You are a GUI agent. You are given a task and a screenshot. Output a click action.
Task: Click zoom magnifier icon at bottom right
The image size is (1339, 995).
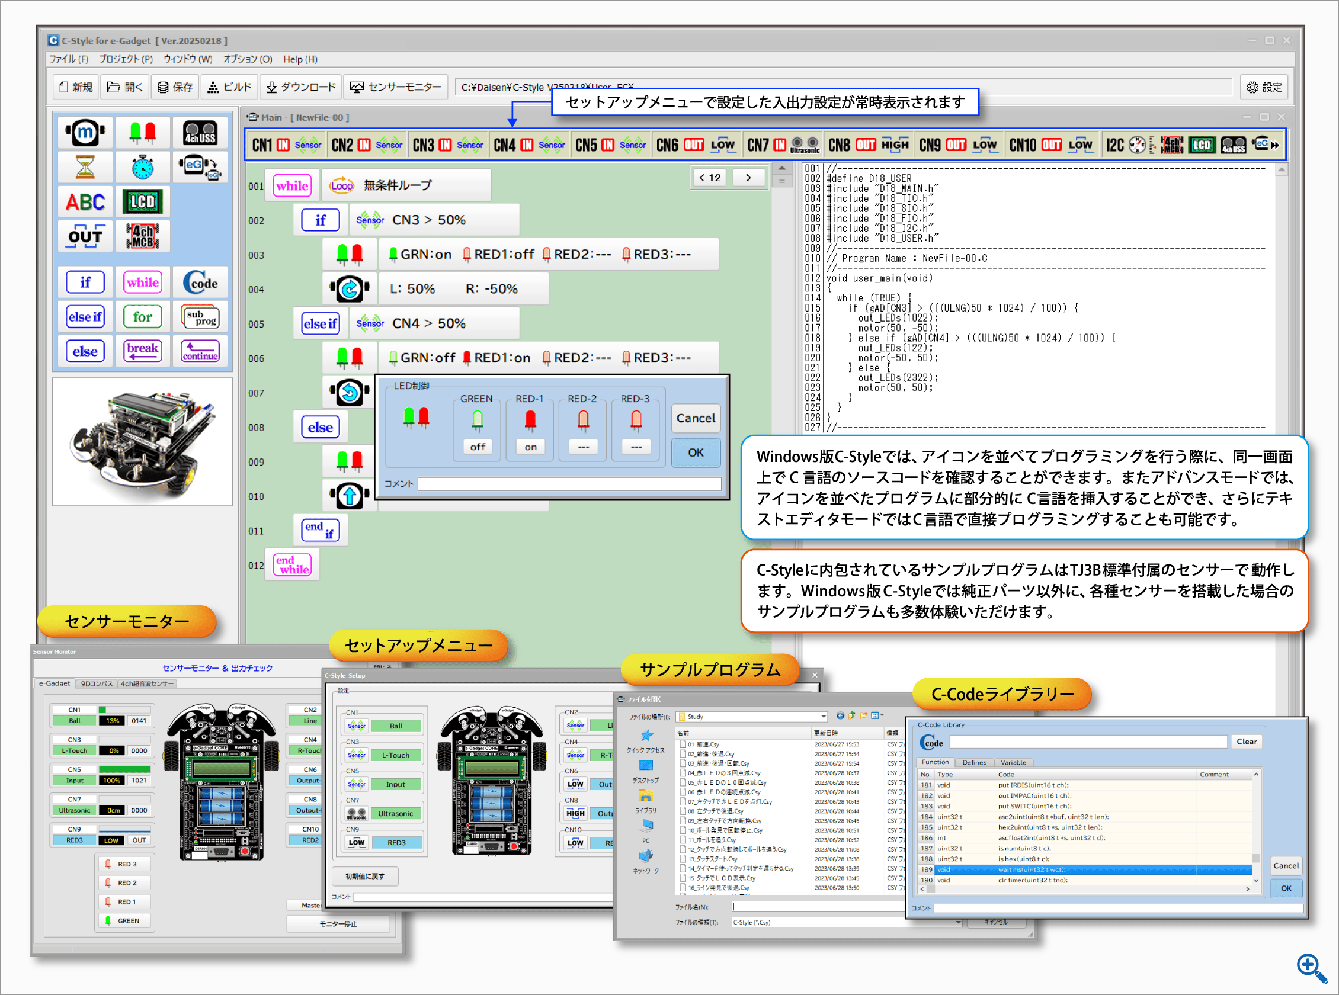coord(1311,968)
